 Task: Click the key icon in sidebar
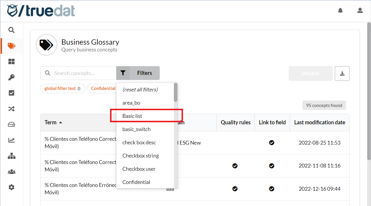(11, 77)
